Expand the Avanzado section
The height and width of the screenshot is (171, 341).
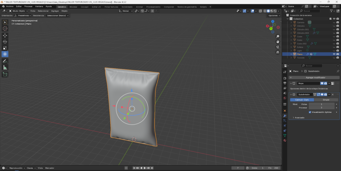click(299, 118)
